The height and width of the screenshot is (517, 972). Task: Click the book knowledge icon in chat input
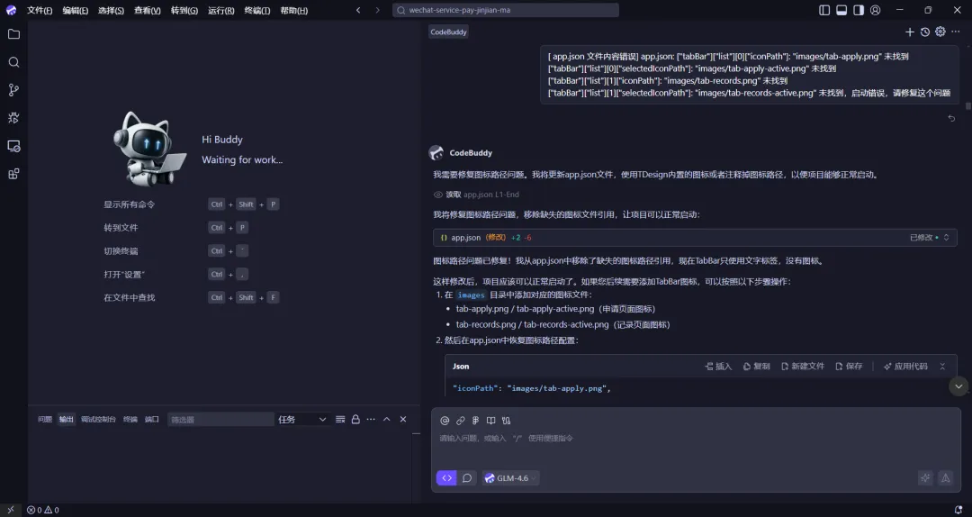(491, 421)
